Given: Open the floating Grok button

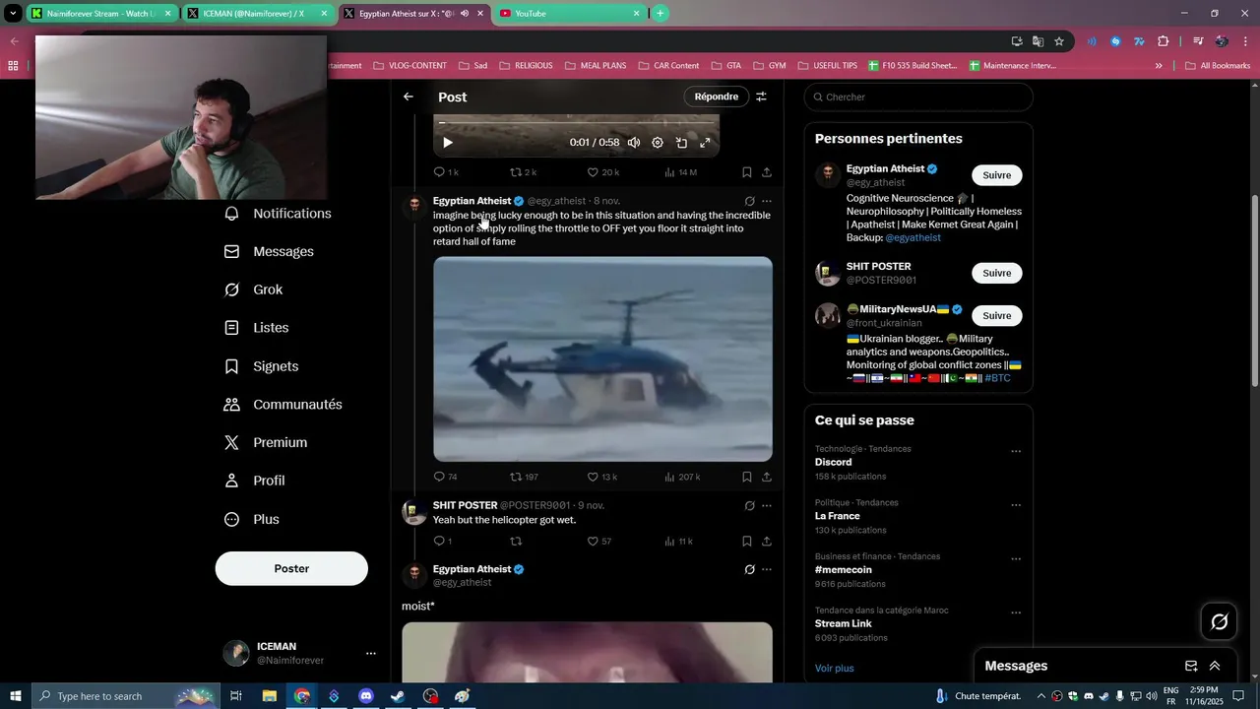Looking at the screenshot, I should [x=1219, y=621].
